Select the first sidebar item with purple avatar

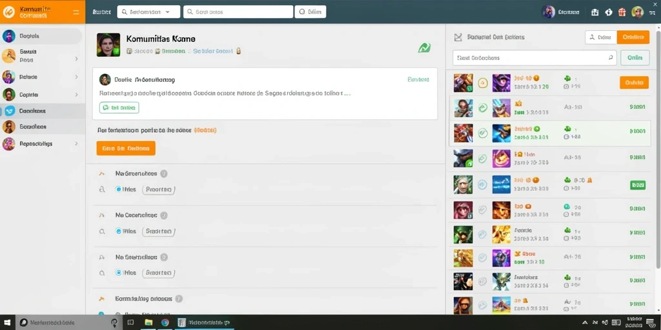coord(42,36)
